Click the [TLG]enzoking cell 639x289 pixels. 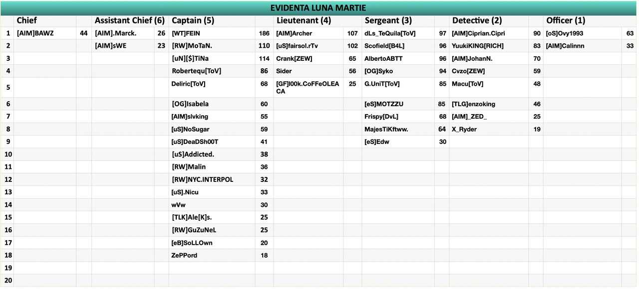[489, 104]
